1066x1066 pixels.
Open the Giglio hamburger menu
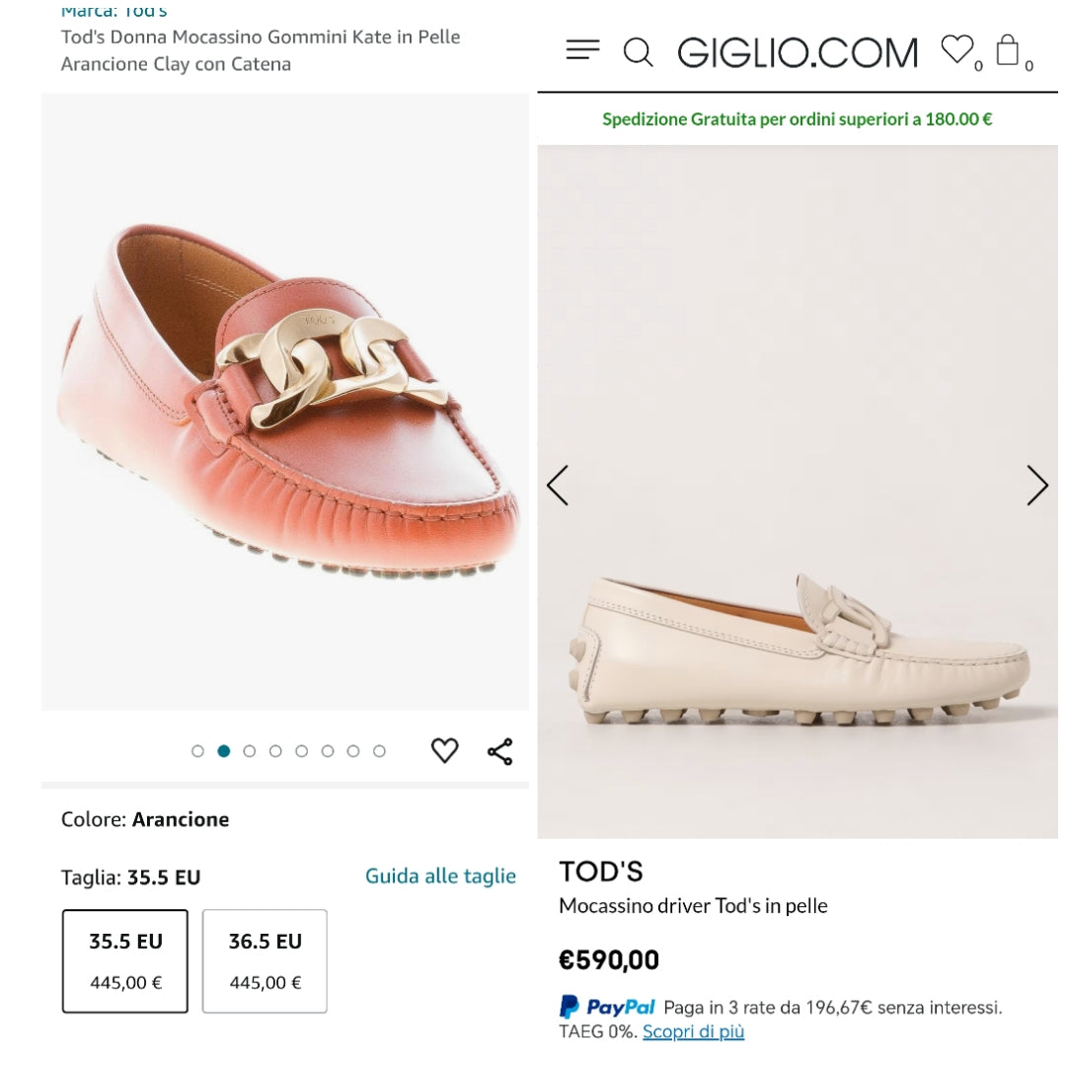582,50
